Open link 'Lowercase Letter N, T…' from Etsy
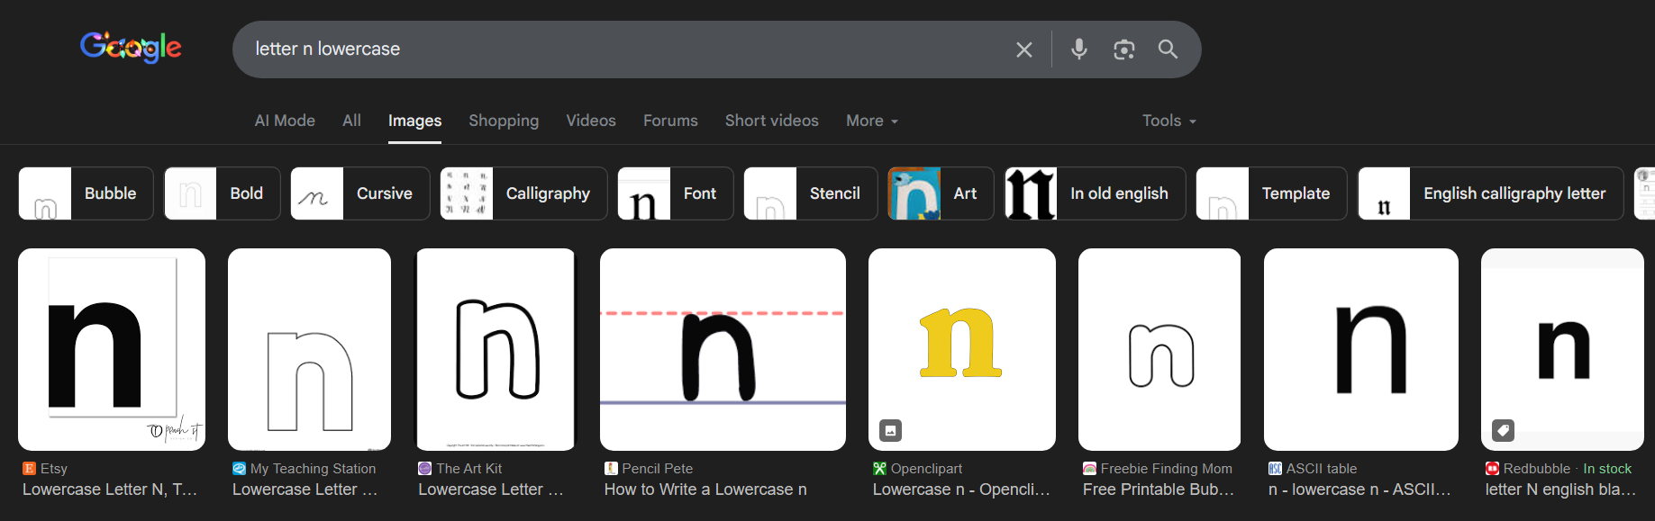This screenshot has width=1655, height=521. [x=110, y=490]
